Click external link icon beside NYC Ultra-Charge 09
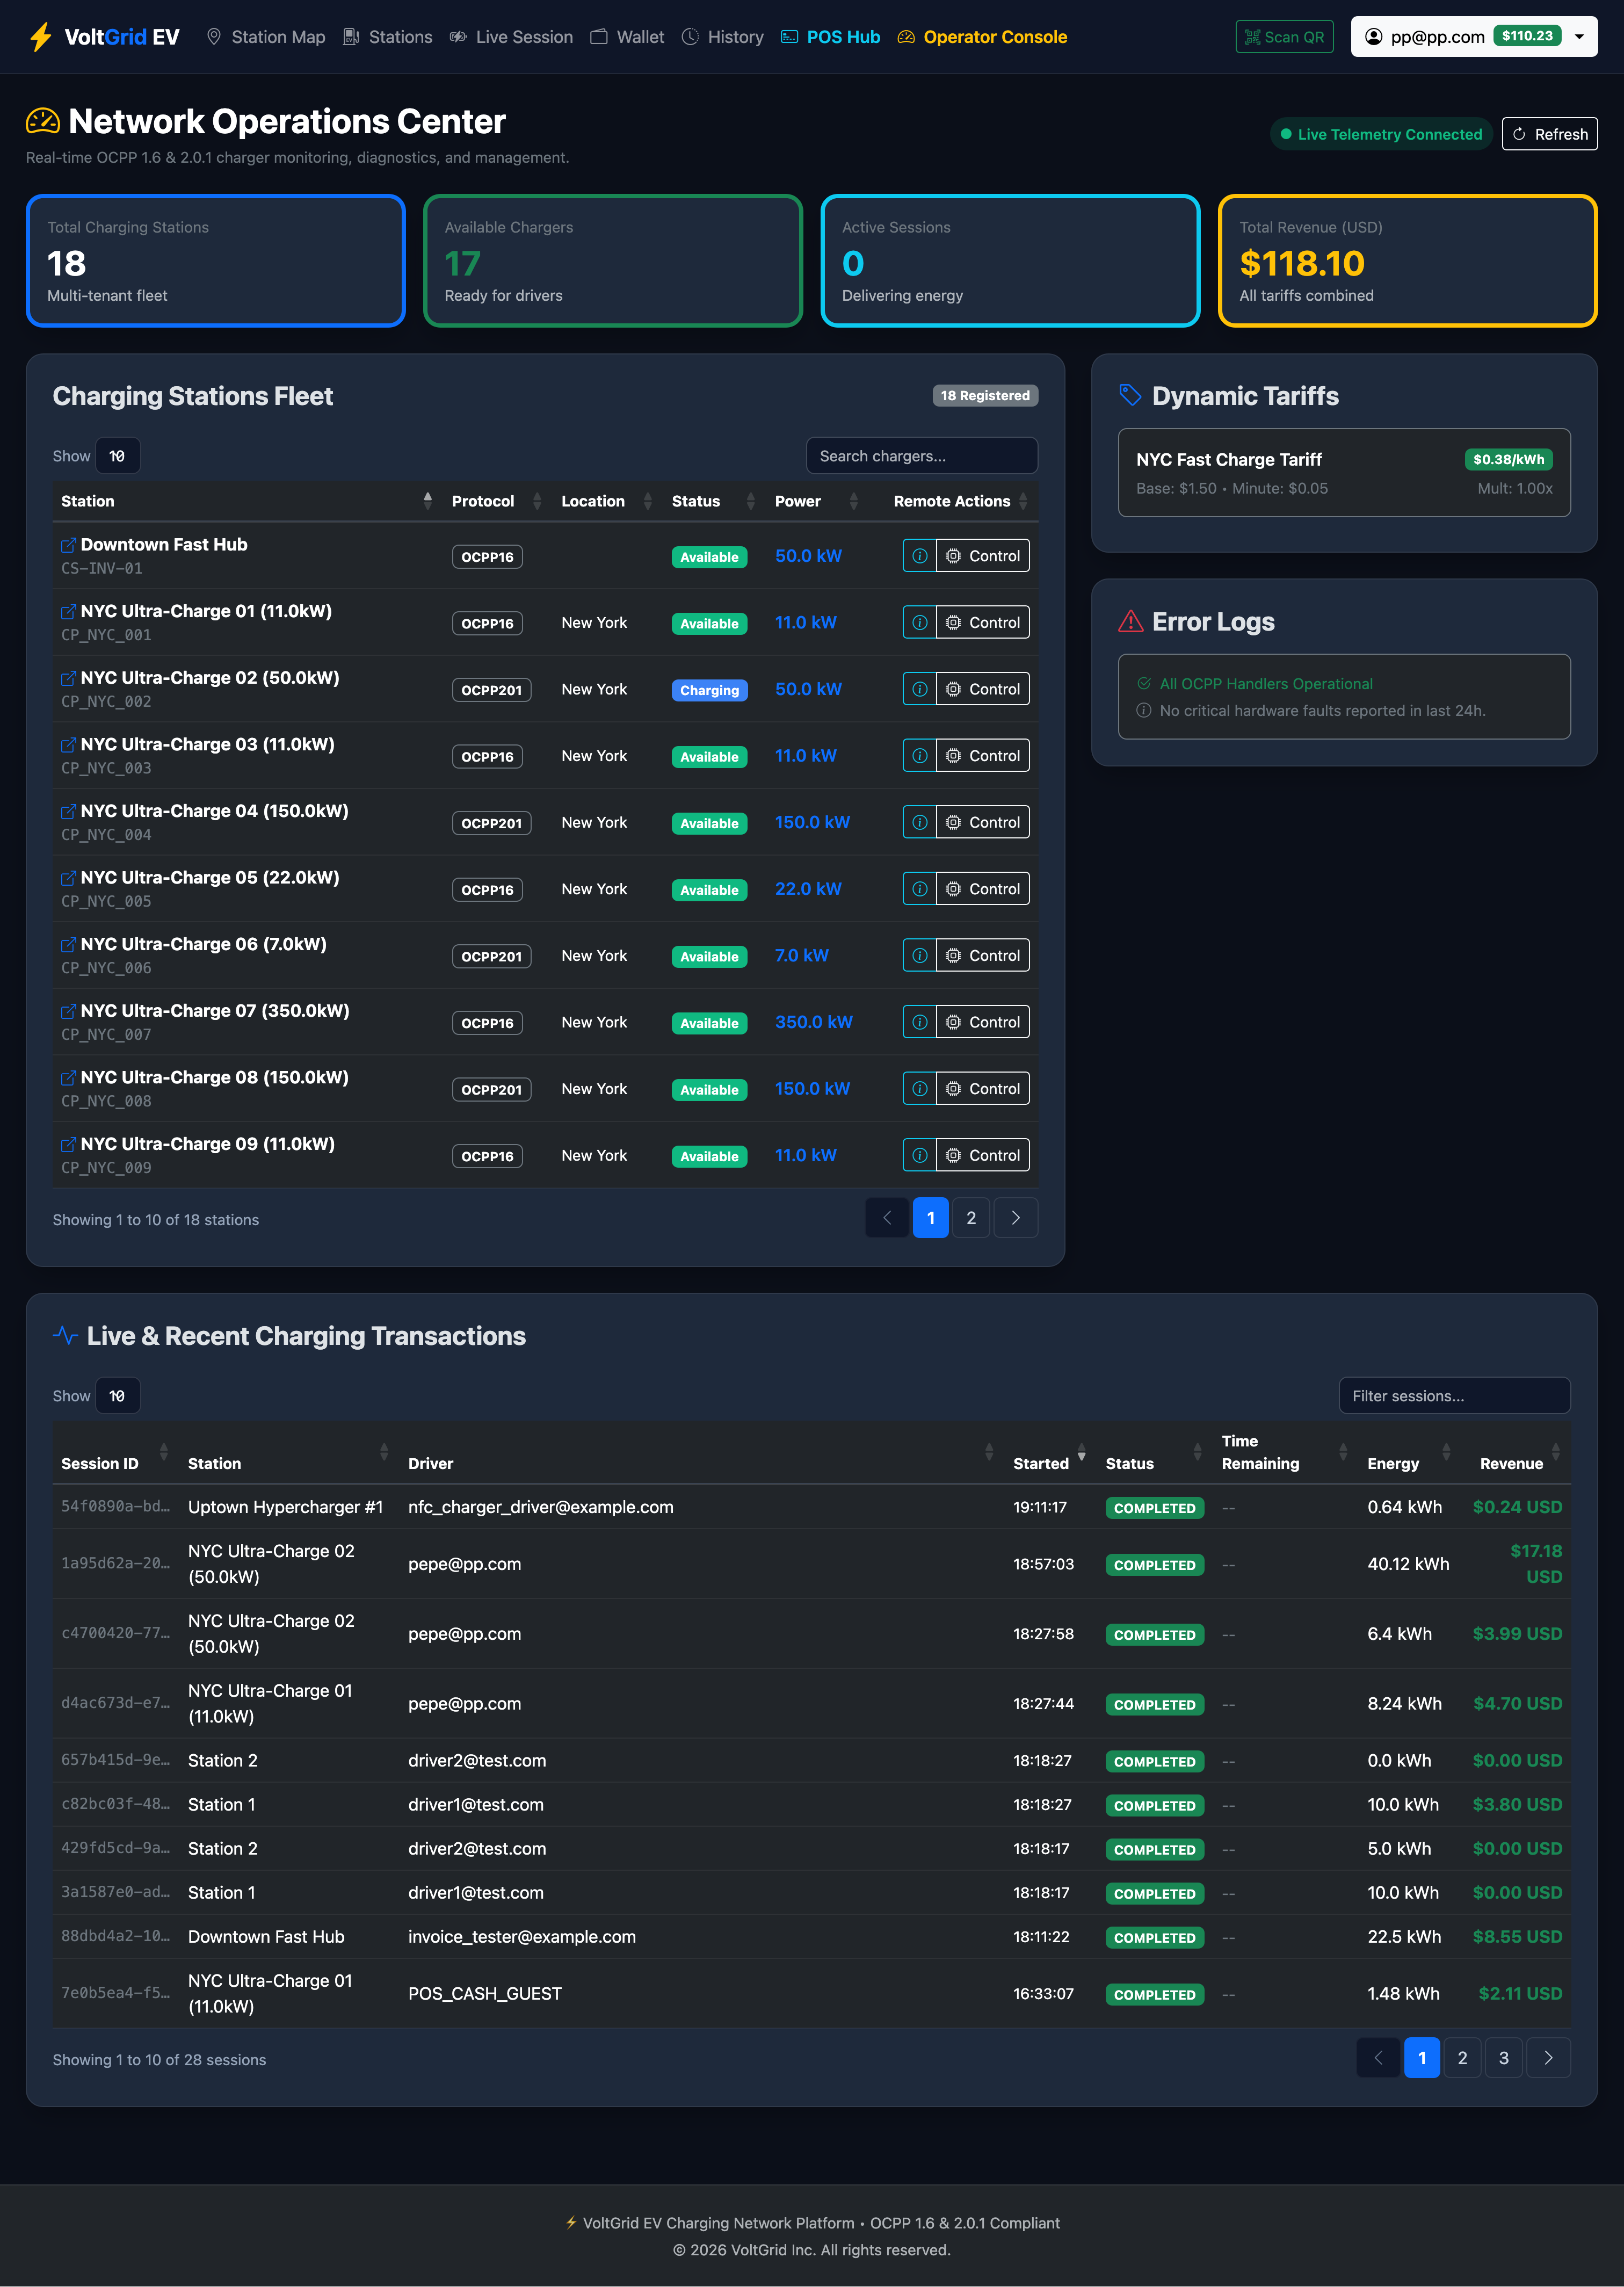 68,1144
